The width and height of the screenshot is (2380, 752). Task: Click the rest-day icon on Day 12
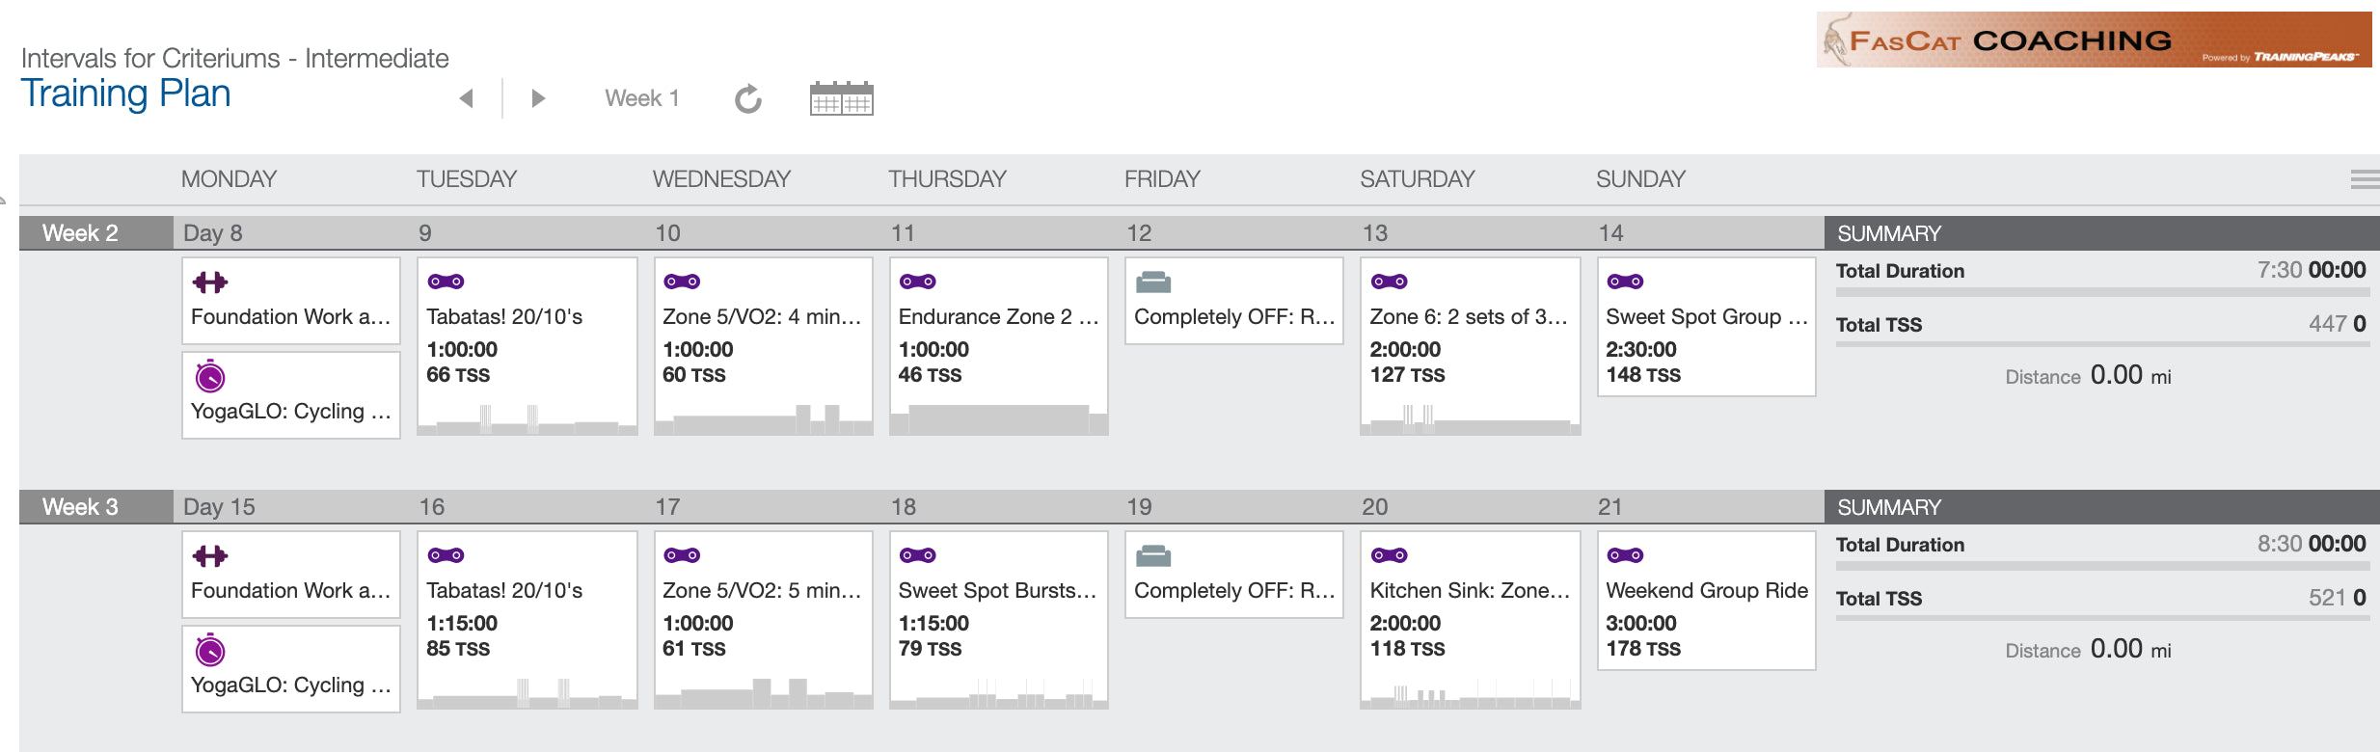[1153, 282]
